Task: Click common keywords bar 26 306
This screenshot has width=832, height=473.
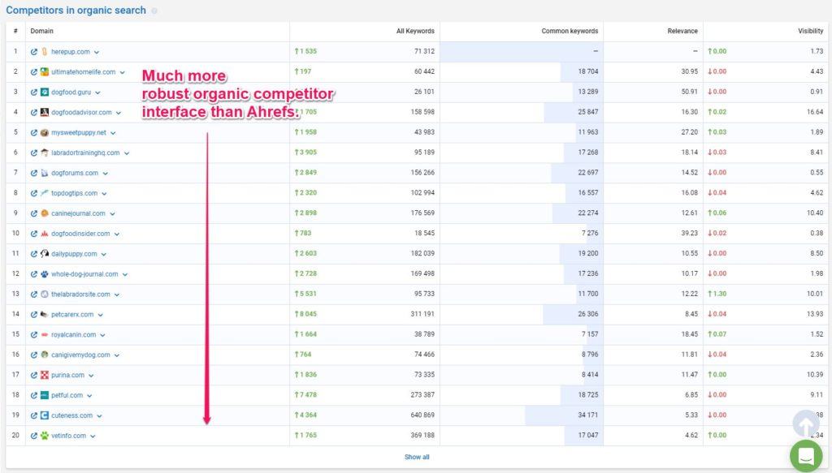Action: coord(573,314)
